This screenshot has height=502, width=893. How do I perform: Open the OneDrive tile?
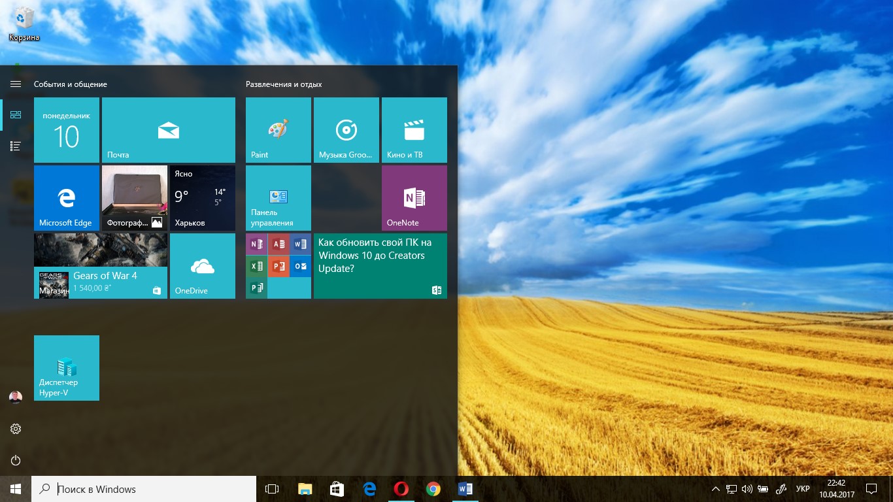click(x=203, y=266)
